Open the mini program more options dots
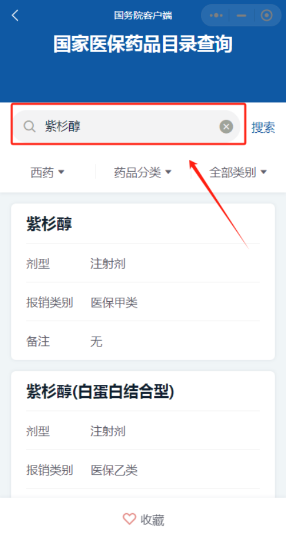The image size is (286, 540). tap(216, 15)
